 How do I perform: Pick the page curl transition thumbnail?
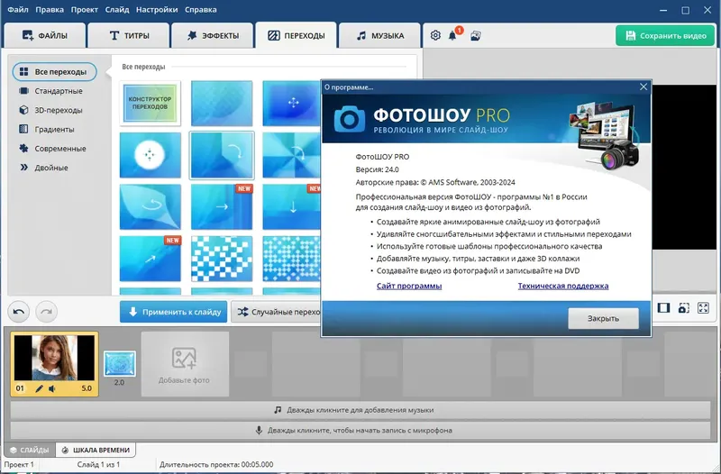pyautogui.click(x=150, y=207)
